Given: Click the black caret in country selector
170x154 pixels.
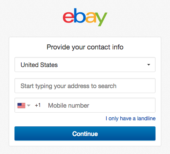Looking at the screenshot, I should tap(149, 65).
